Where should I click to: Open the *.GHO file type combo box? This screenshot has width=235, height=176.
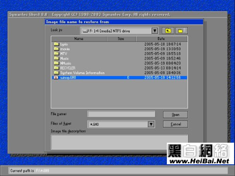pos(121,124)
